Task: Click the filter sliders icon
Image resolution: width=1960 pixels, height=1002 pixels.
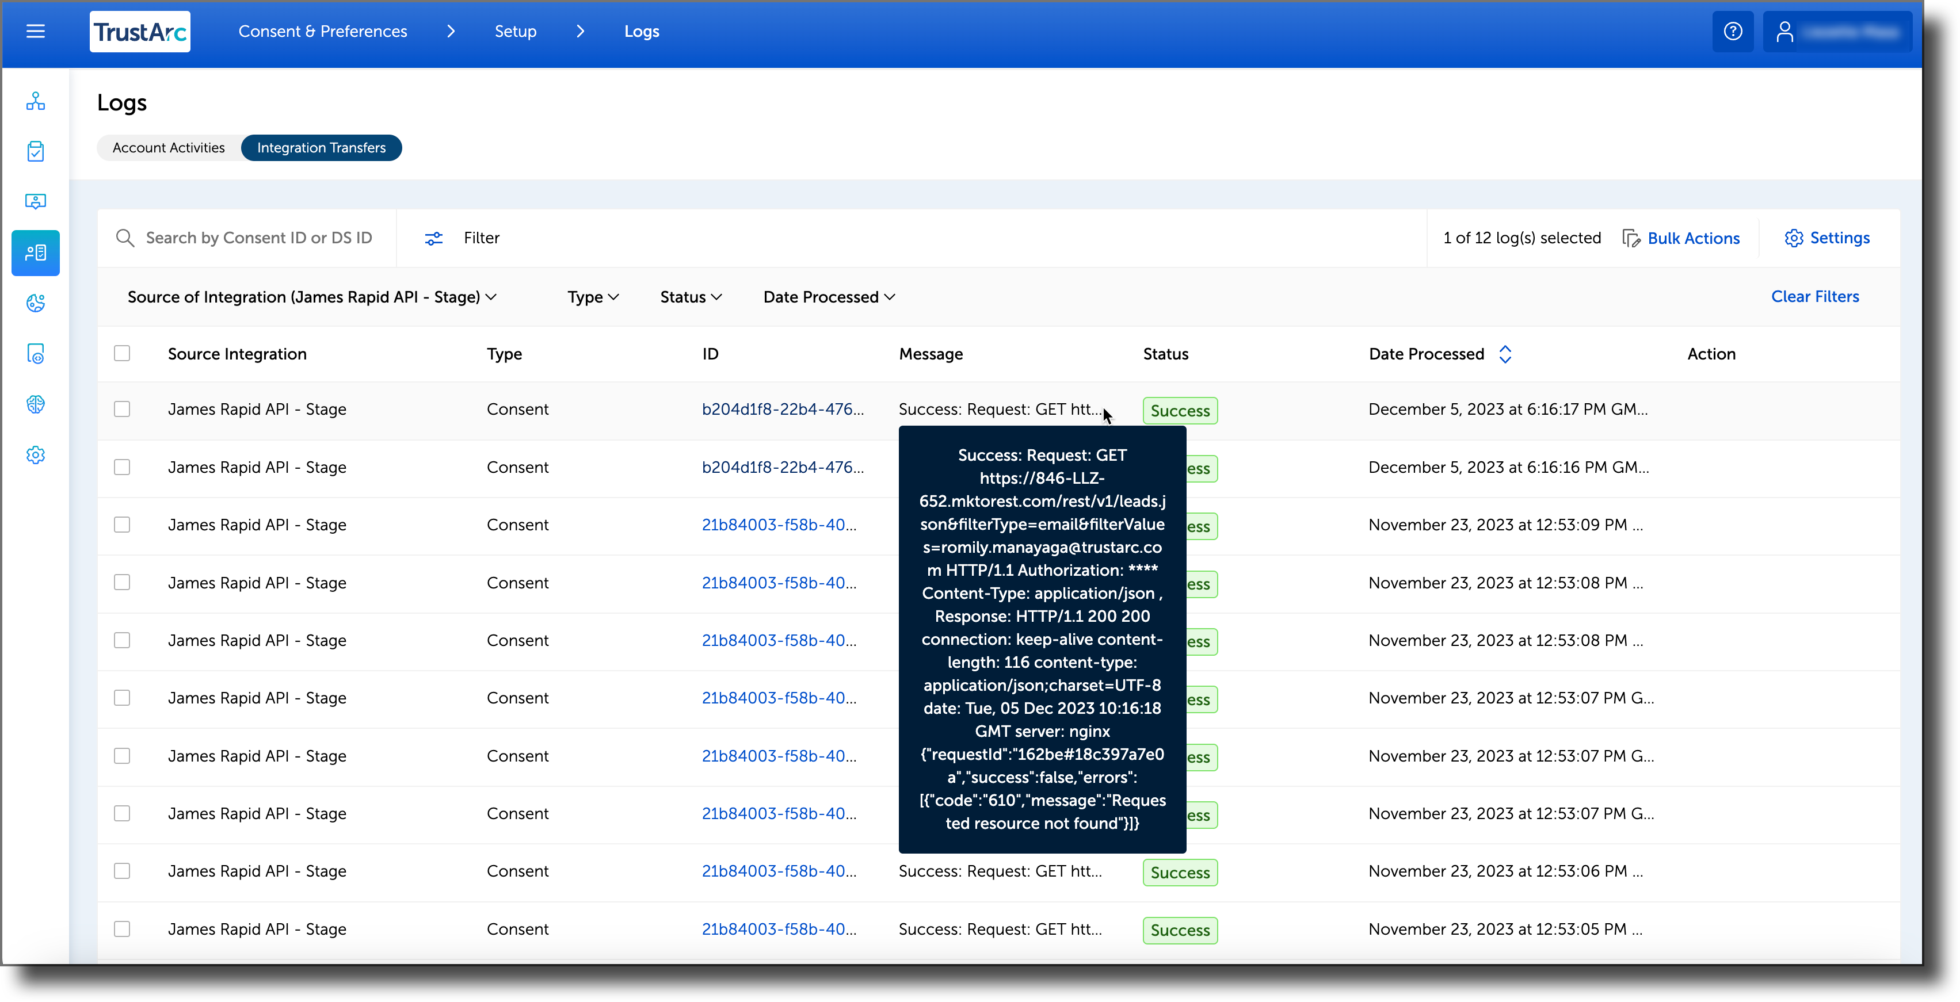Action: tap(434, 238)
